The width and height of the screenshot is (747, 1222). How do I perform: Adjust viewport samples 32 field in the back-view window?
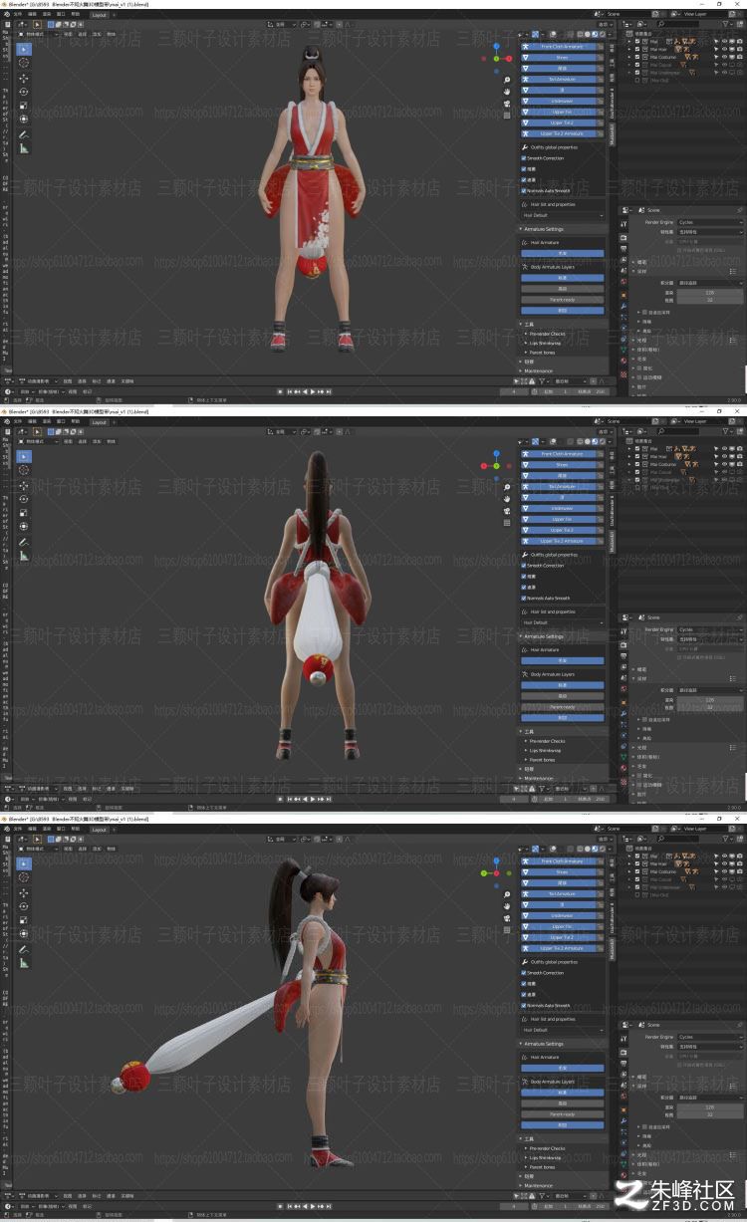pyautogui.click(x=709, y=706)
